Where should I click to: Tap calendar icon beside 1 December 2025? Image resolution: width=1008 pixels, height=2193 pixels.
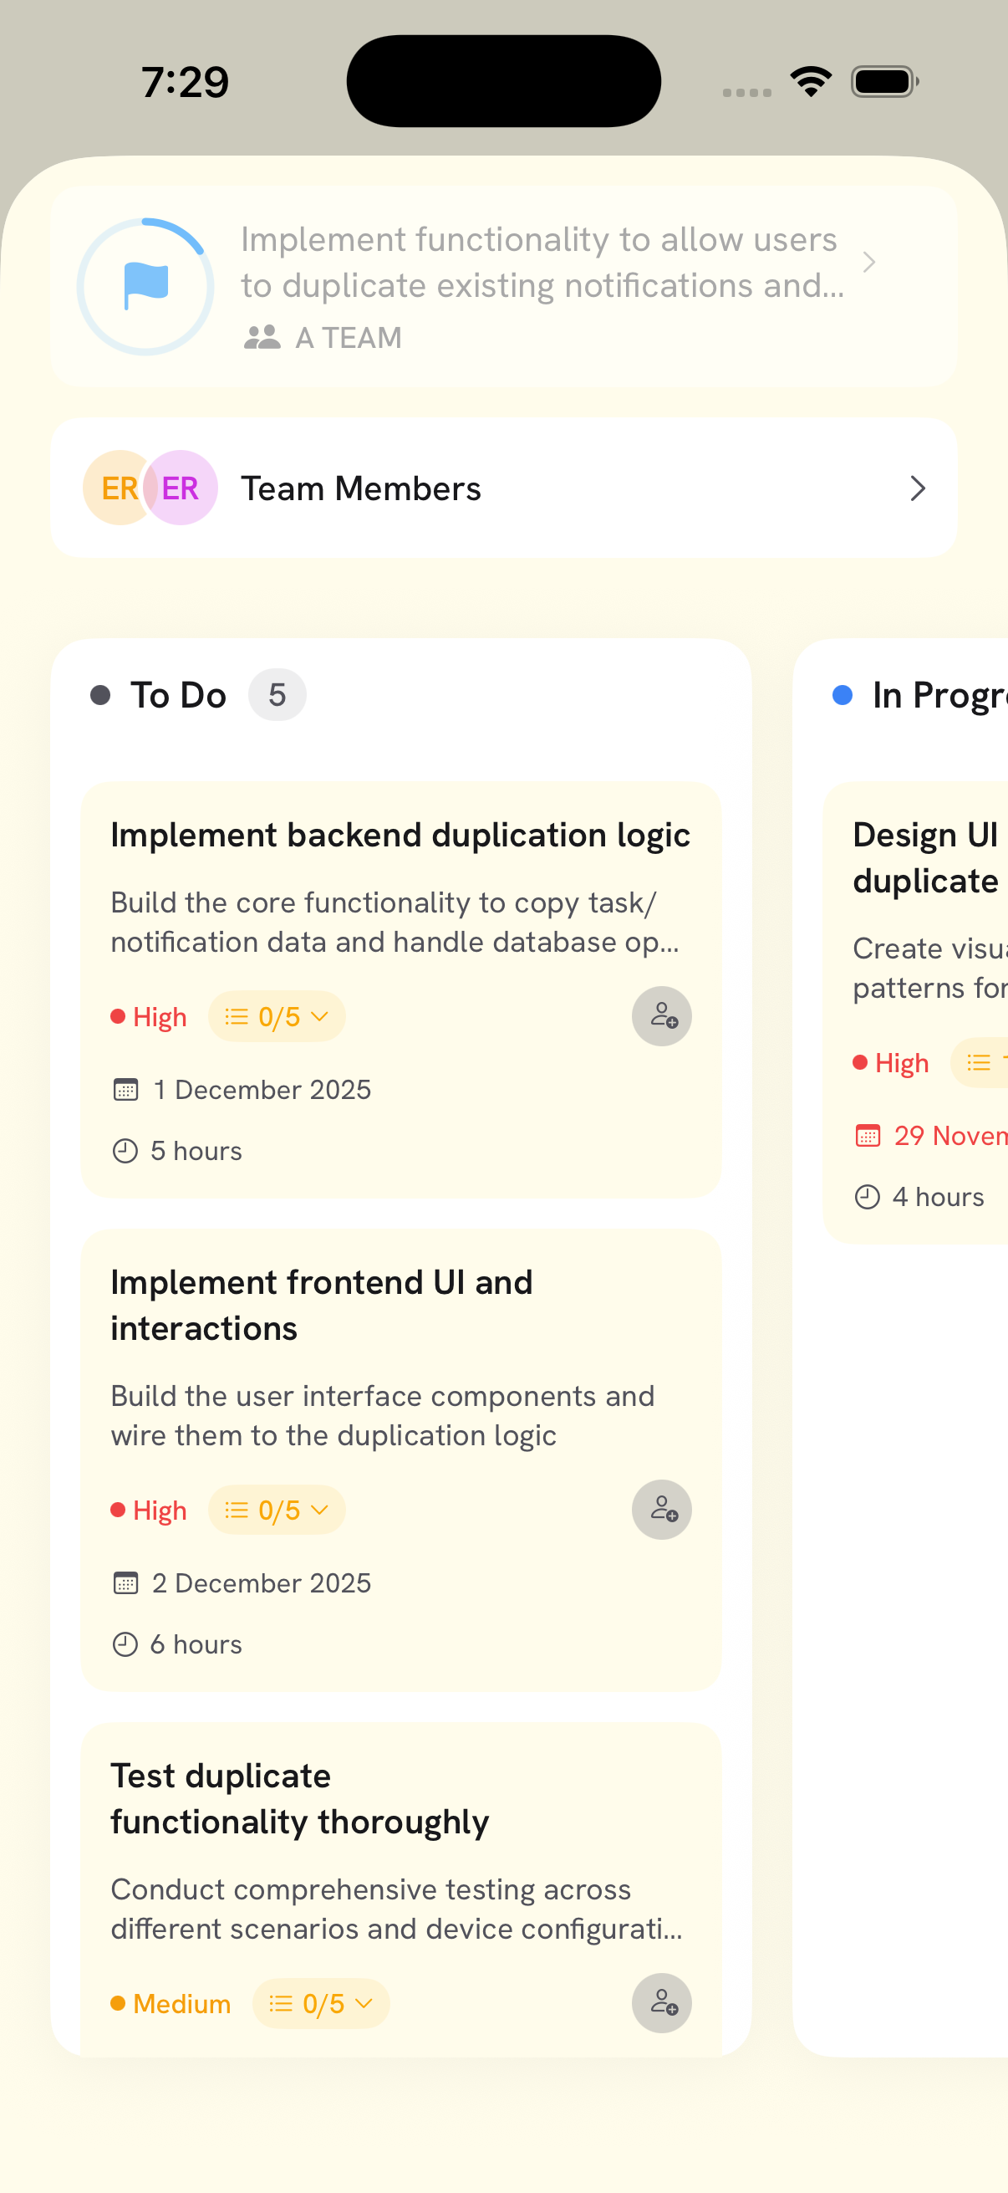coord(126,1090)
